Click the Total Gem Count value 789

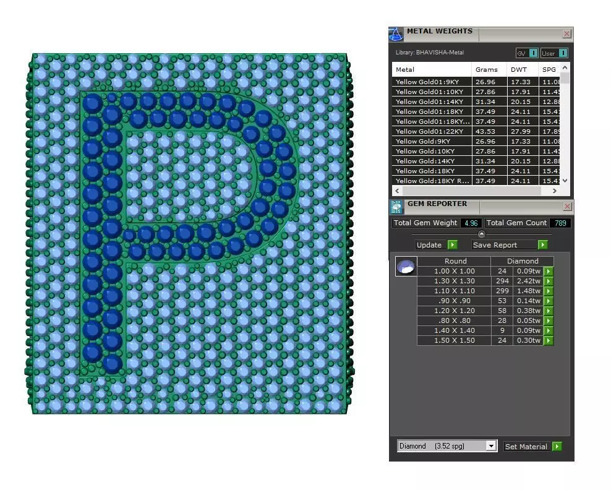[560, 223]
